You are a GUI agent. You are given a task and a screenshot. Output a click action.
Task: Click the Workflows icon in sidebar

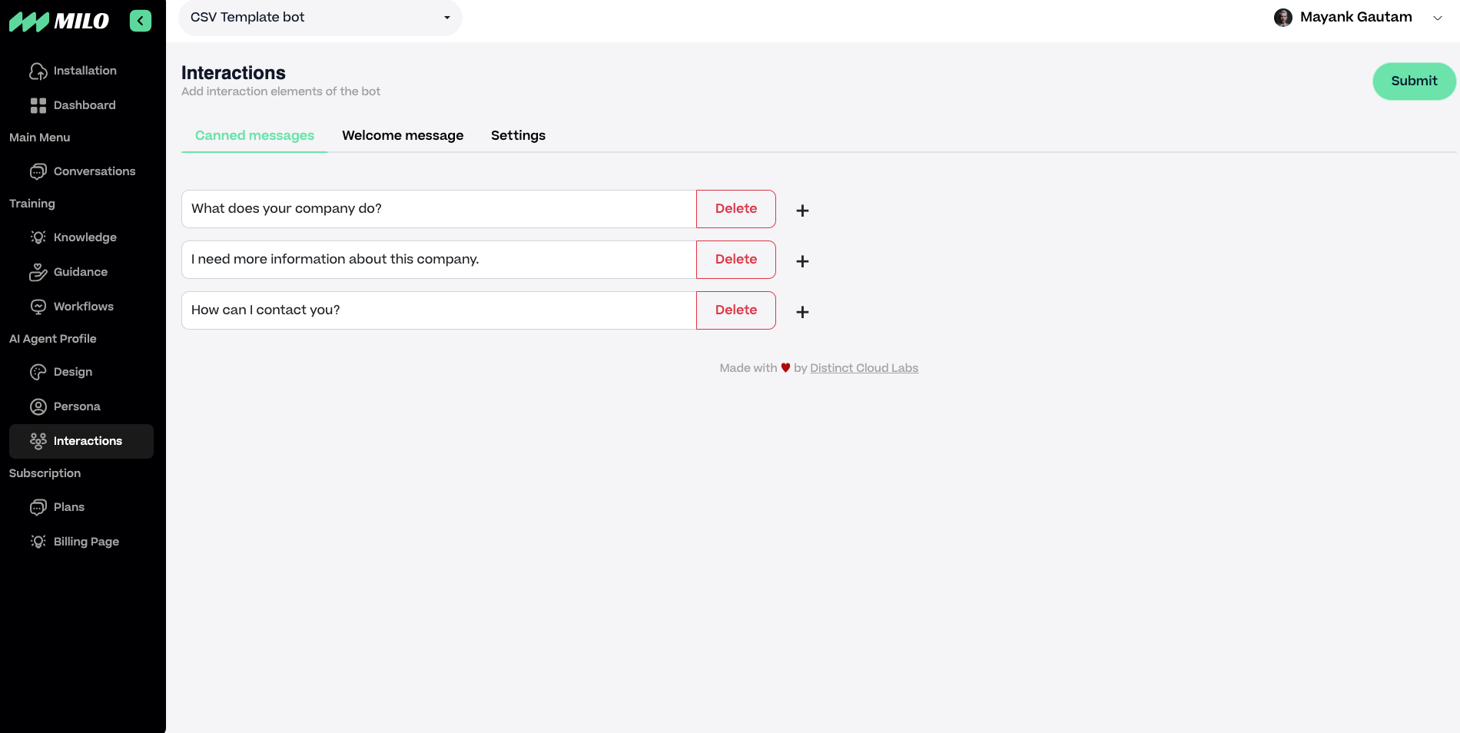coord(38,307)
